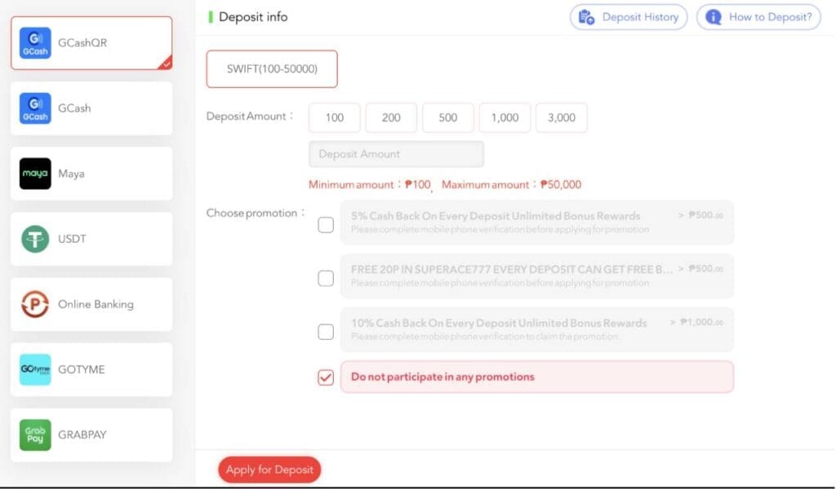Select the SWIFT(100-50000) channel option
Viewport: 836px width, 489px height.
(x=272, y=69)
